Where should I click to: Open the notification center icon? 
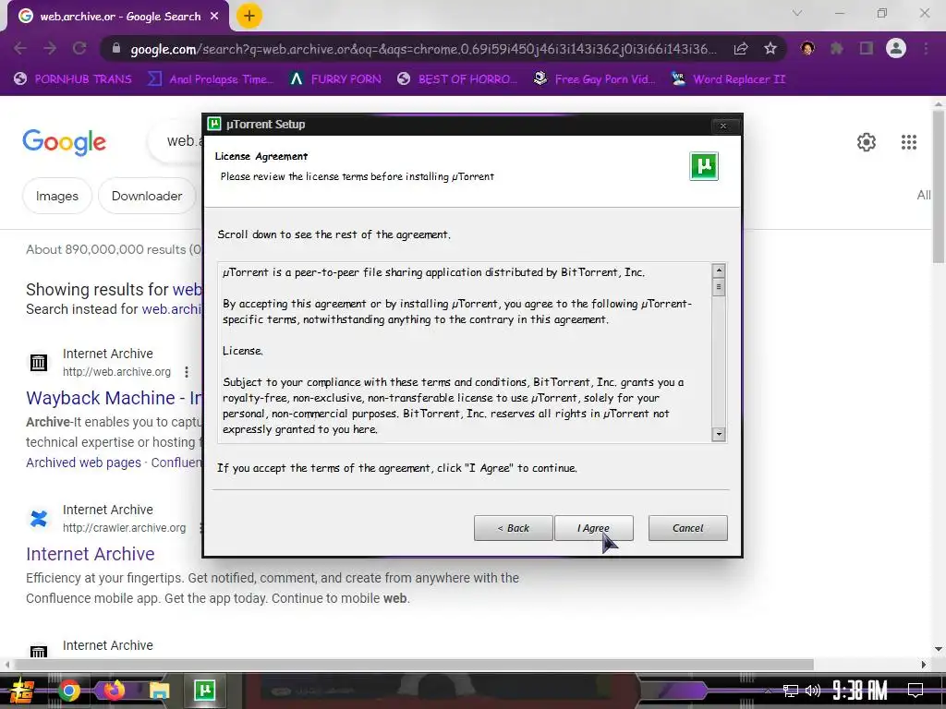point(916,691)
